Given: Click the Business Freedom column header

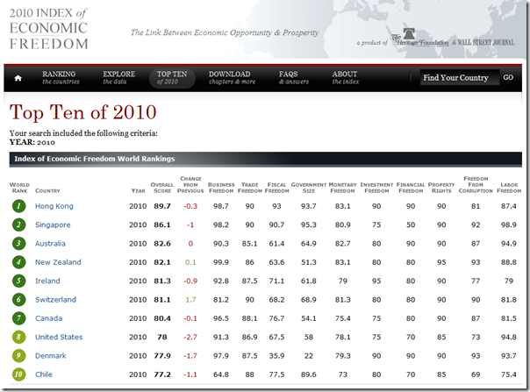Looking at the screenshot, I should (x=221, y=188).
